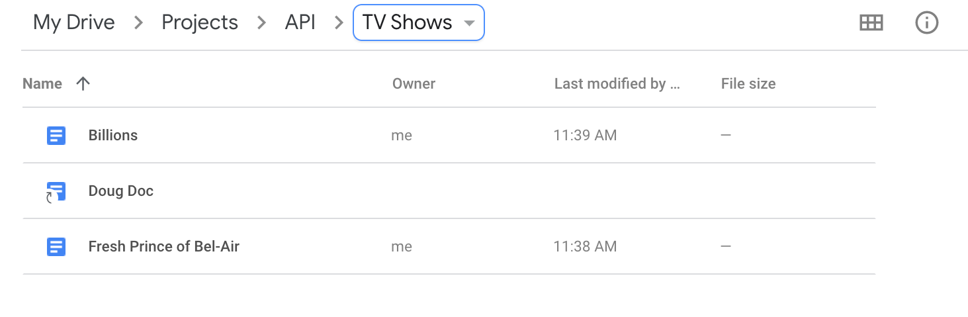Click the Owner column header
968x317 pixels.
point(414,83)
